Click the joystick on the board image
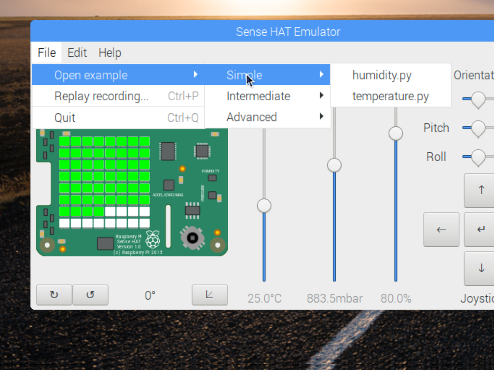Screen dimensions: 494x370 [x=192, y=238]
